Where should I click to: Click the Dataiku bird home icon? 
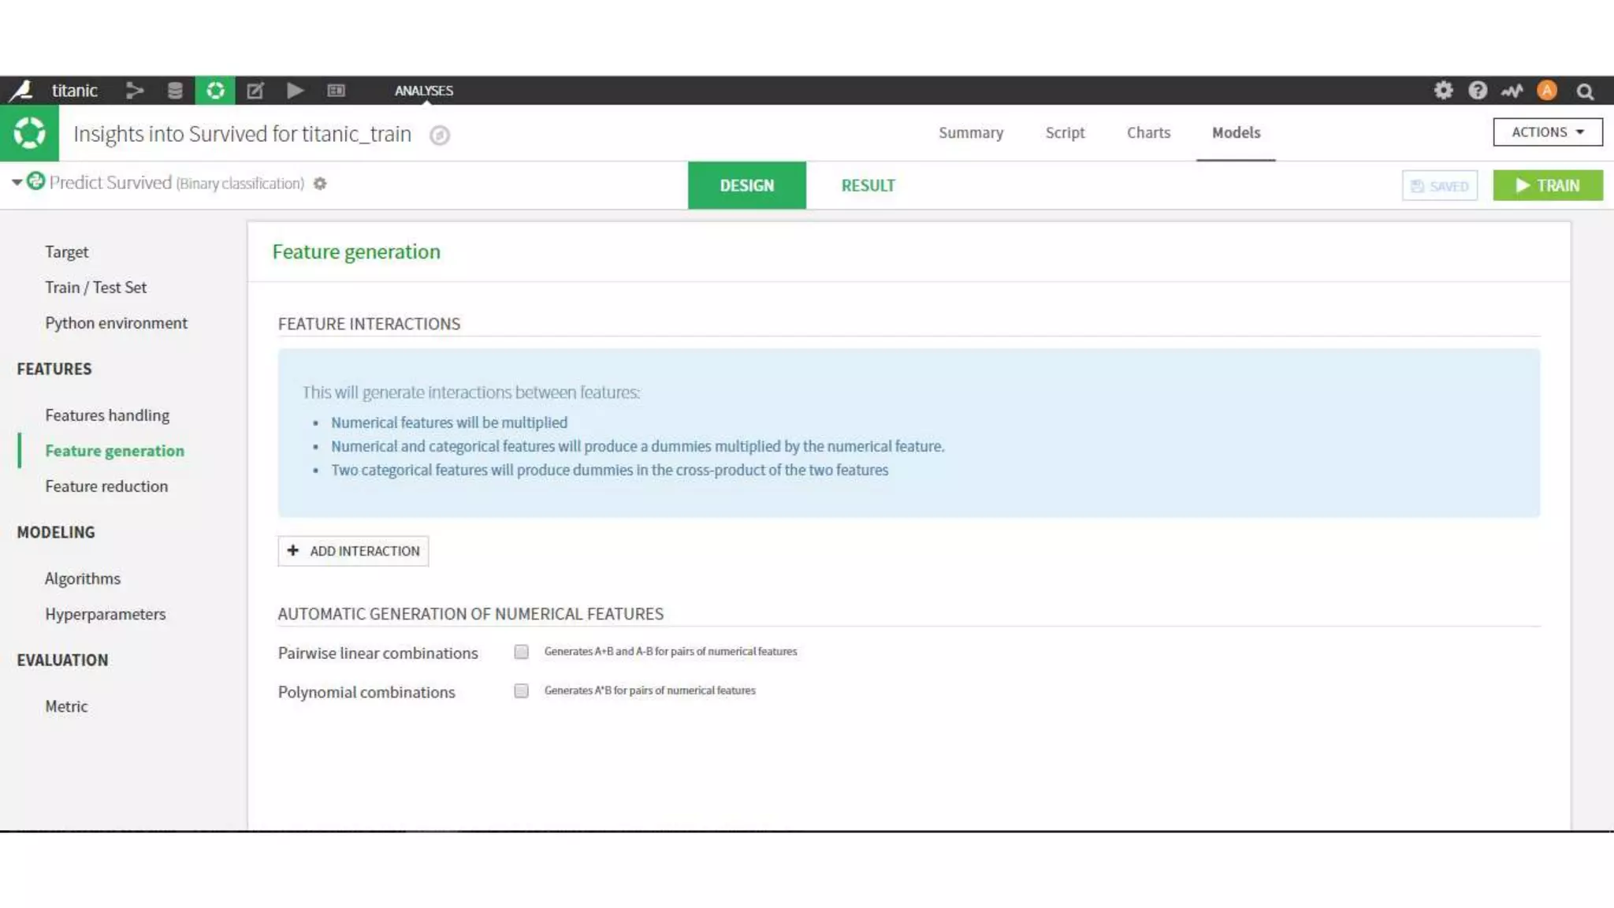[21, 91]
